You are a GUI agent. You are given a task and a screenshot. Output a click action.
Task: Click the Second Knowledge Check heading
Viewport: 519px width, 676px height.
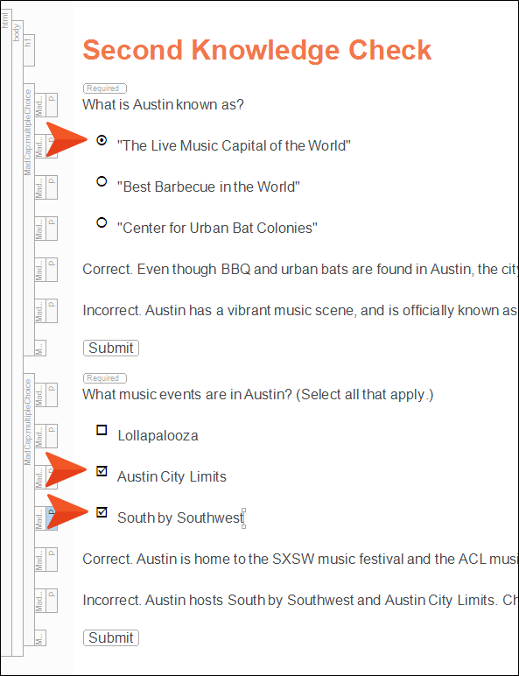[x=257, y=50]
